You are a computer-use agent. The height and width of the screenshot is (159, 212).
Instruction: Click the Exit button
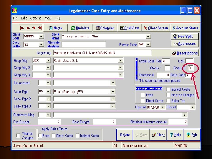coord(192,135)
